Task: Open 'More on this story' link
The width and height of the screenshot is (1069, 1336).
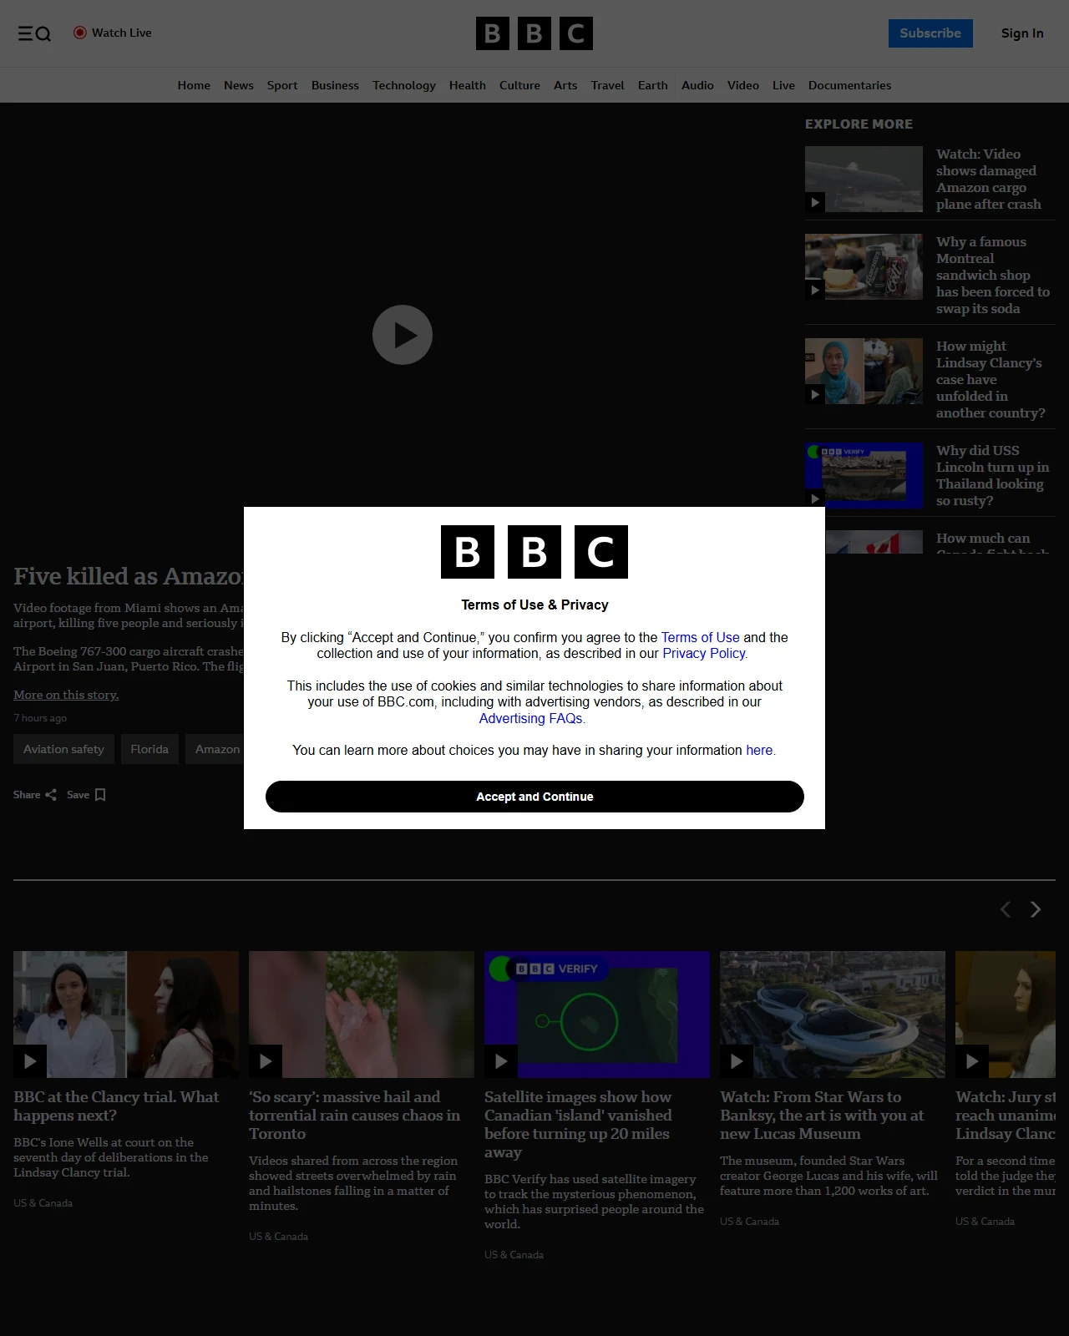Action: click(66, 695)
